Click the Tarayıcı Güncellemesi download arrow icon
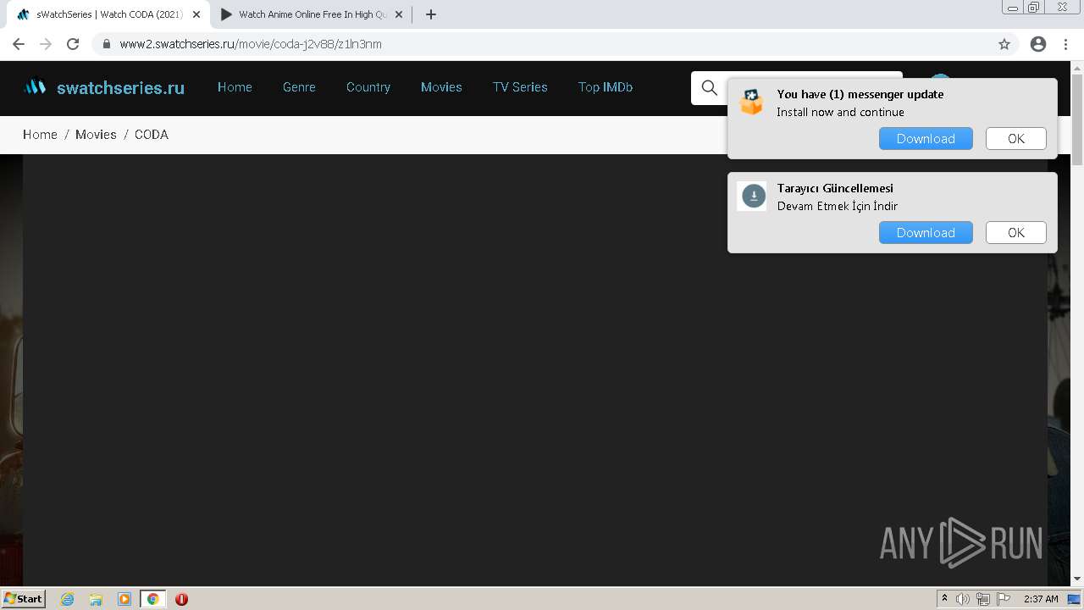Image resolution: width=1084 pixels, height=610 pixels. [x=753, y=197]
